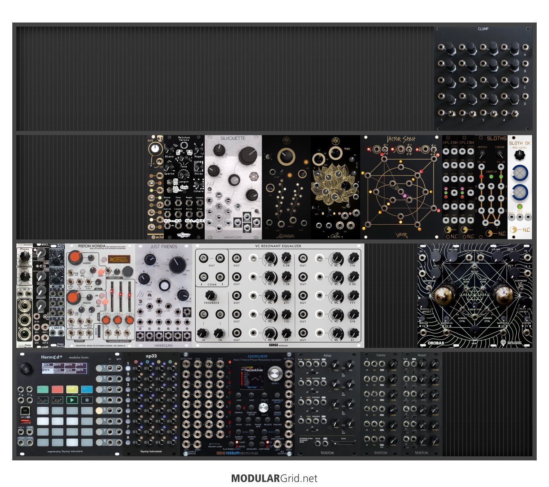The image size is (549, 487).
Task: Click the Sloth DK mix level knob
Action: tap(520, 155)
